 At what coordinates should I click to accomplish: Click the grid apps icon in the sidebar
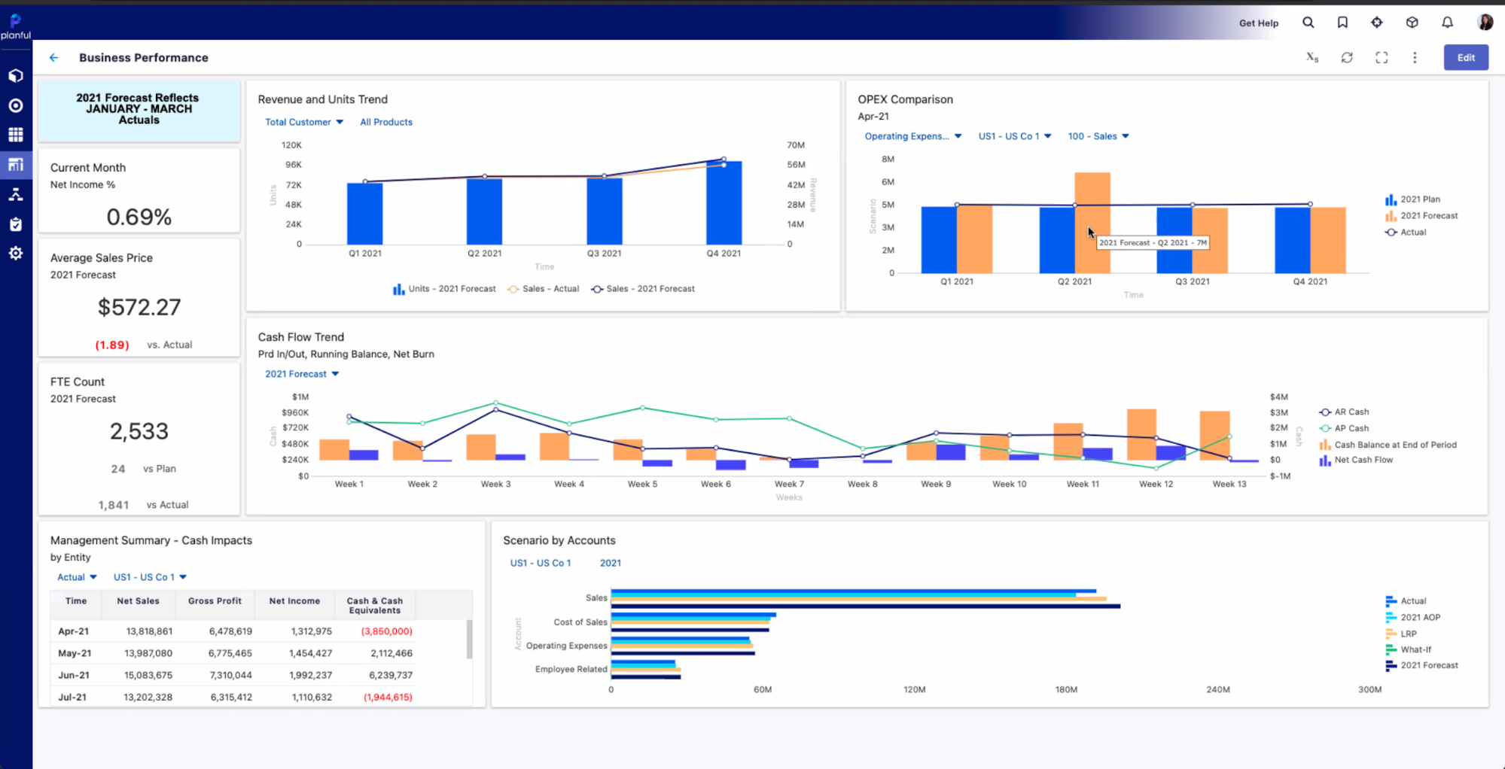(15, 135)
